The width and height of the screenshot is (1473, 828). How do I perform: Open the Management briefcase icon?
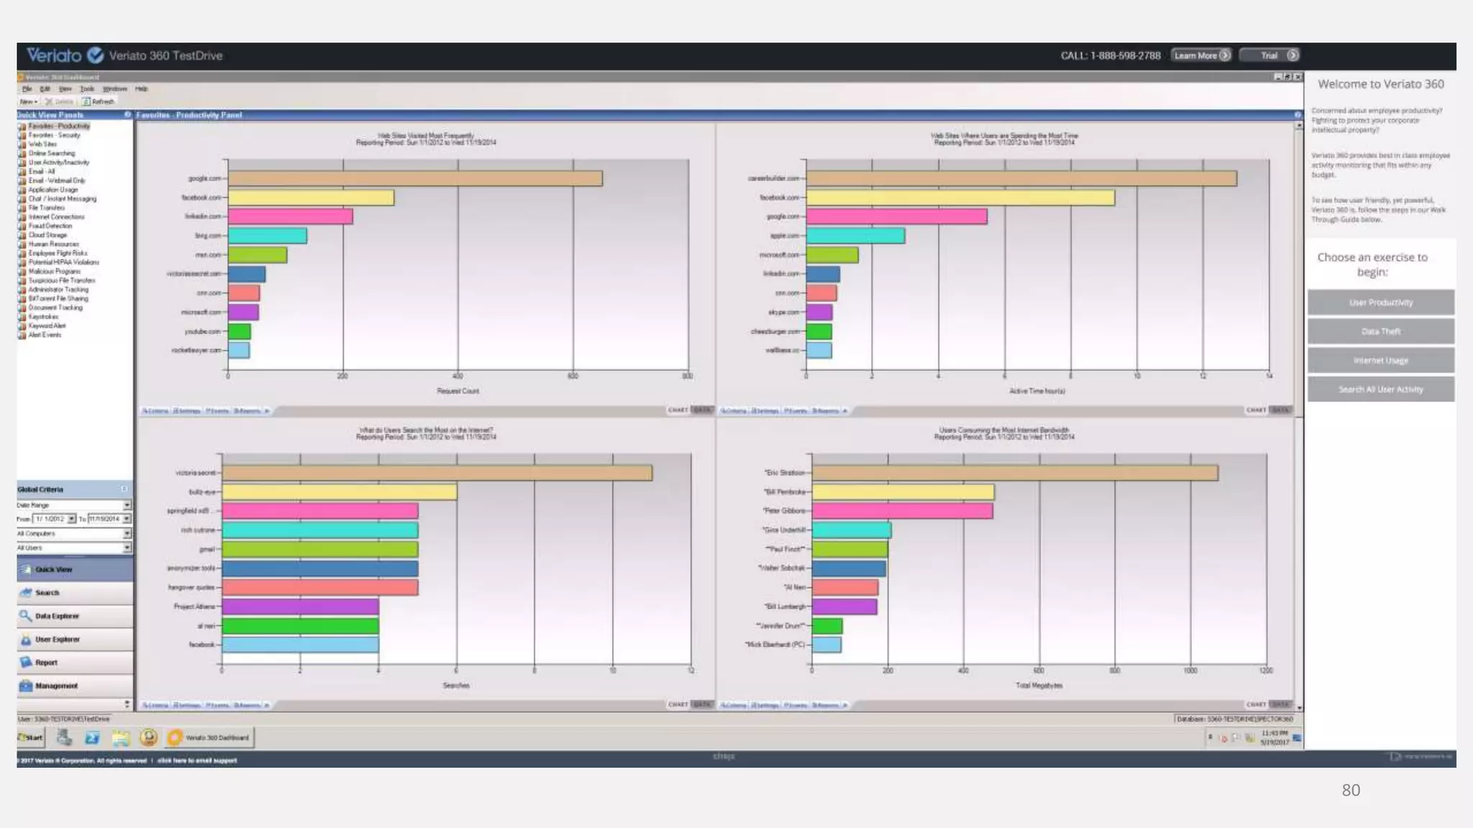26,686
